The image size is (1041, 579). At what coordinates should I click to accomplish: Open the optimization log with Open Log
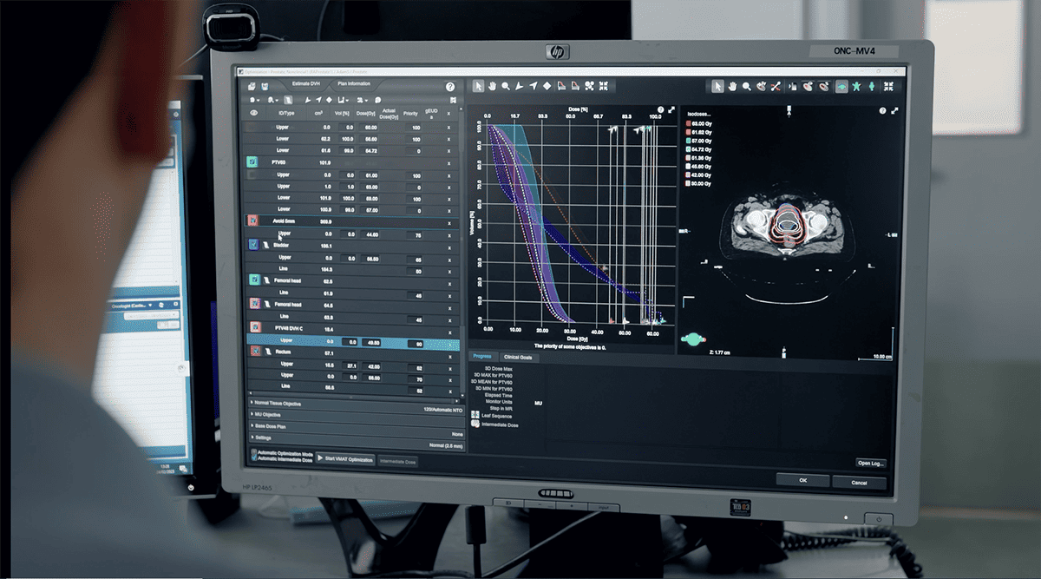(x=871, y=463)
